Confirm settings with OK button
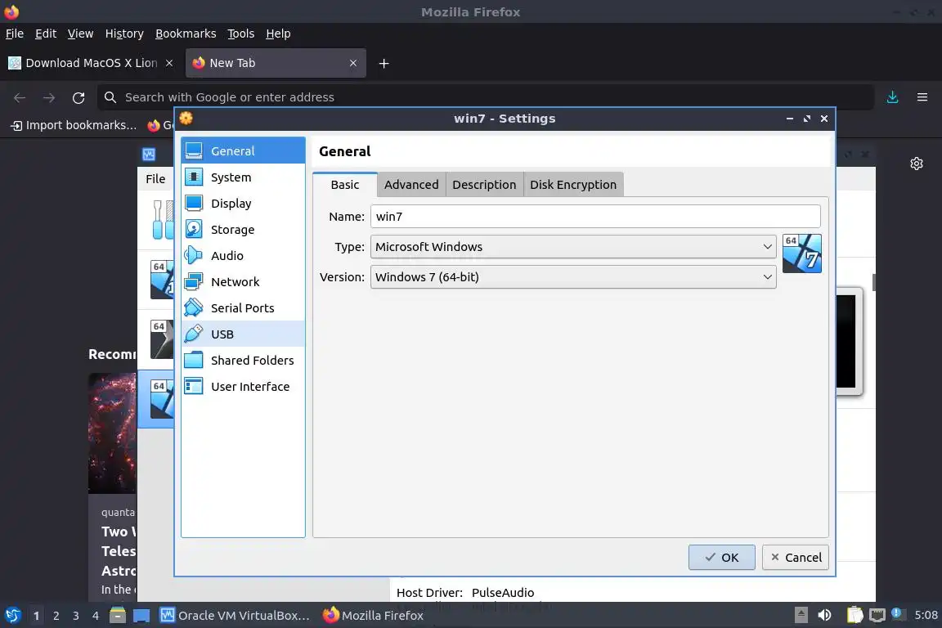This screenshot has height=628, width=942. point(721,557)
